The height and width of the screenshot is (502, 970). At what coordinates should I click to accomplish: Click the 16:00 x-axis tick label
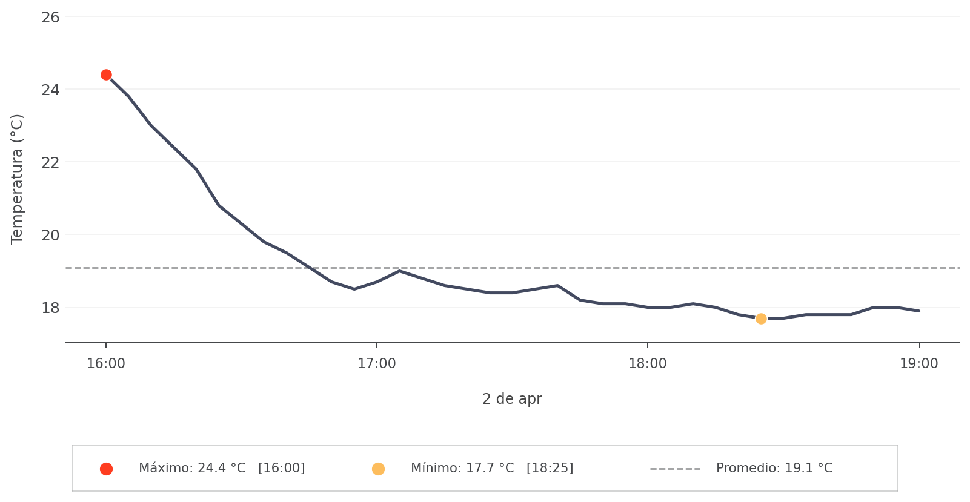click(106, 364)
